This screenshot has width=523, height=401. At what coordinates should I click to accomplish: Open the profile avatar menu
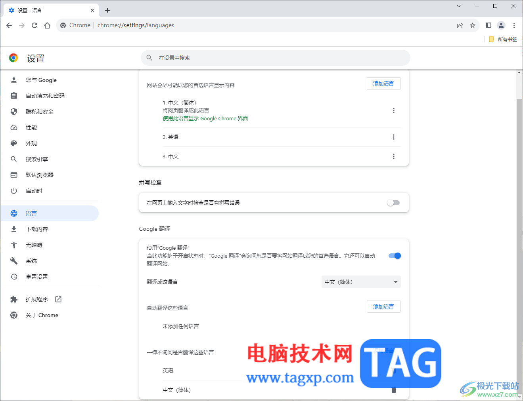point(501,25)
